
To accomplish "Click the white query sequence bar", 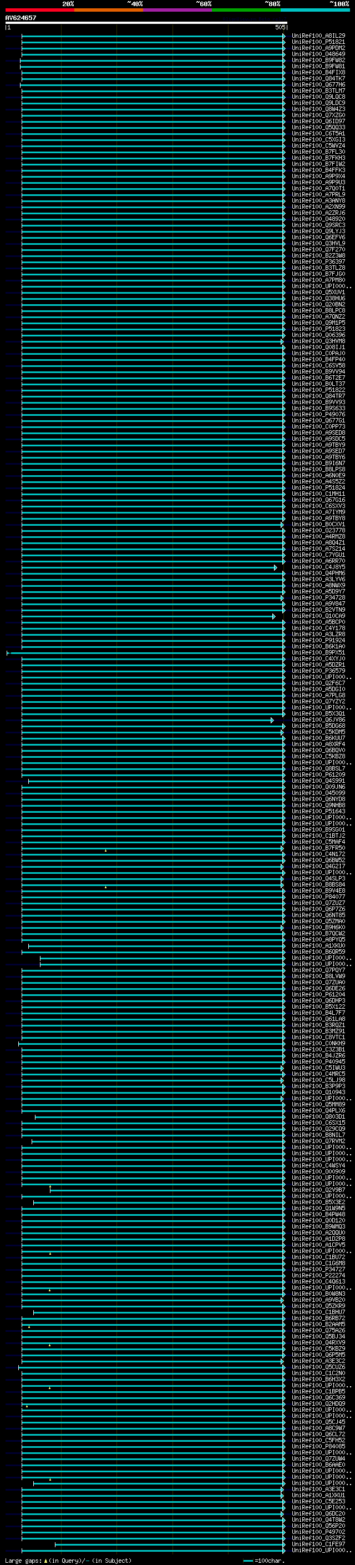I will coord(146,22).
